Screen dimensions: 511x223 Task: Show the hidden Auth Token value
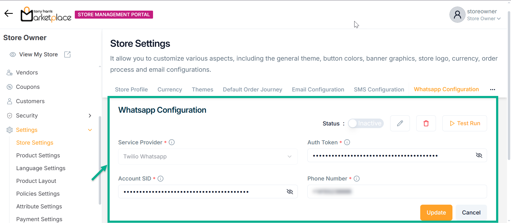(479, 155)
